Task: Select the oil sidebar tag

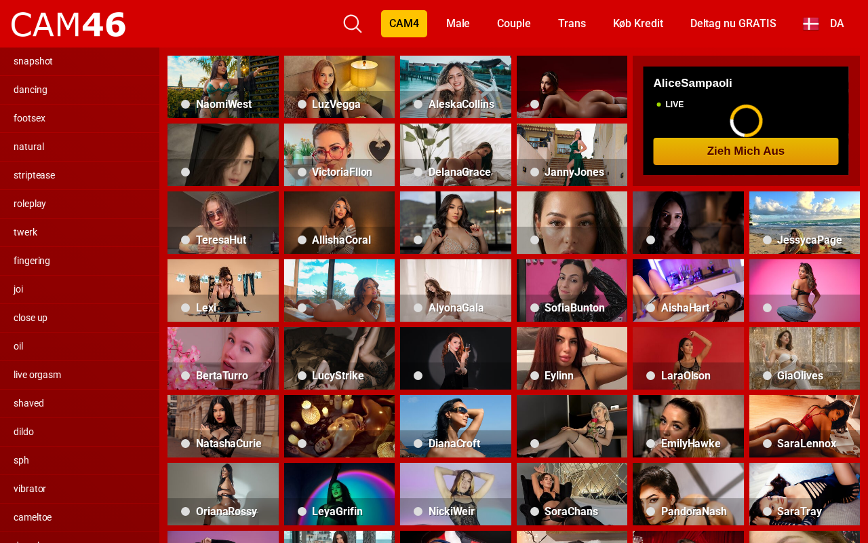Action: (79, 346)
